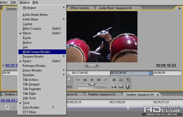Show the Info panel
This screenshot has height=117, width=183.
click(42, 47)
